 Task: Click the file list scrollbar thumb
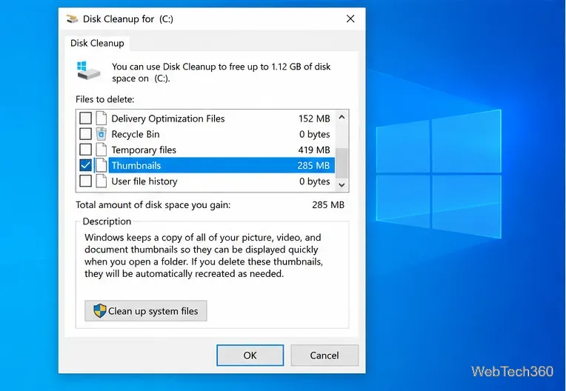pyautogui.click(x=342, y=163)
